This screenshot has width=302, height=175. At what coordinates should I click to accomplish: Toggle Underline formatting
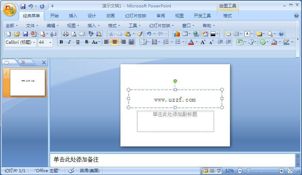click(78, 42)
